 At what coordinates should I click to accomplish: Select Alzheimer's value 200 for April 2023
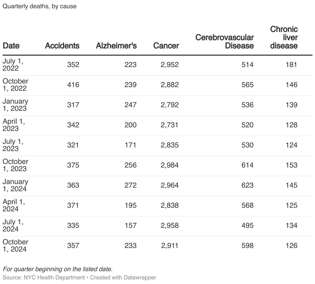130,125
